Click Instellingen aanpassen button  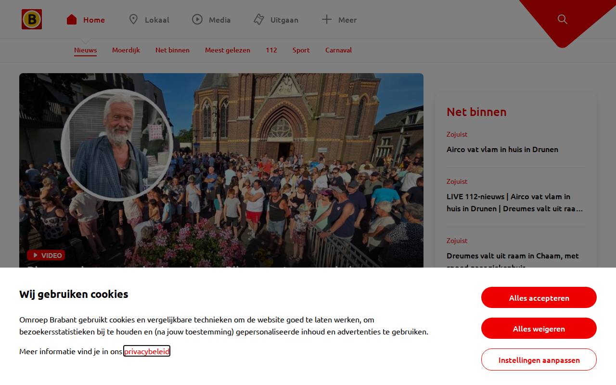tap(539, 359)
